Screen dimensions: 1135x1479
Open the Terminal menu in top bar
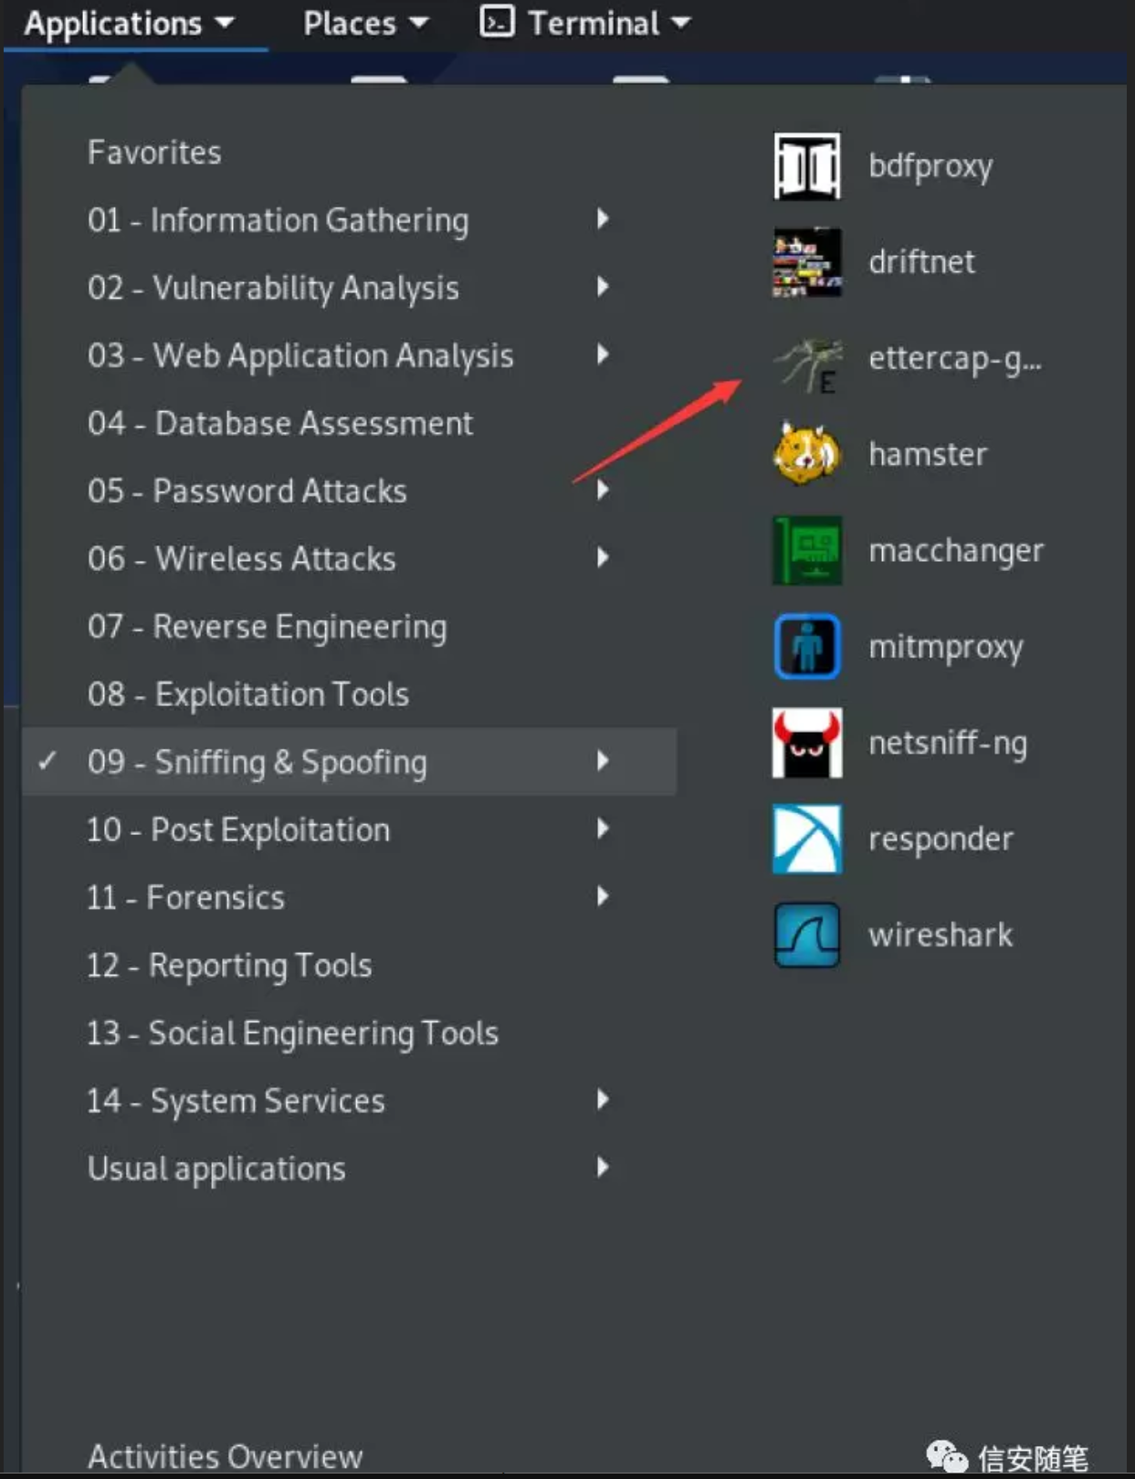click(585, 24)
